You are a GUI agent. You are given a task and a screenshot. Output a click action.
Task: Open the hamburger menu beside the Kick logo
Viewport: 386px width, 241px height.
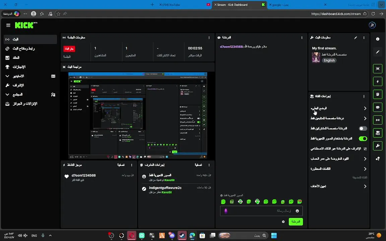8,25
